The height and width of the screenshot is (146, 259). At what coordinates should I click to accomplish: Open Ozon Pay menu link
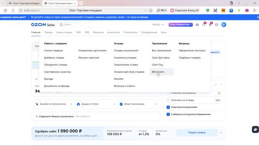(157, 65)
